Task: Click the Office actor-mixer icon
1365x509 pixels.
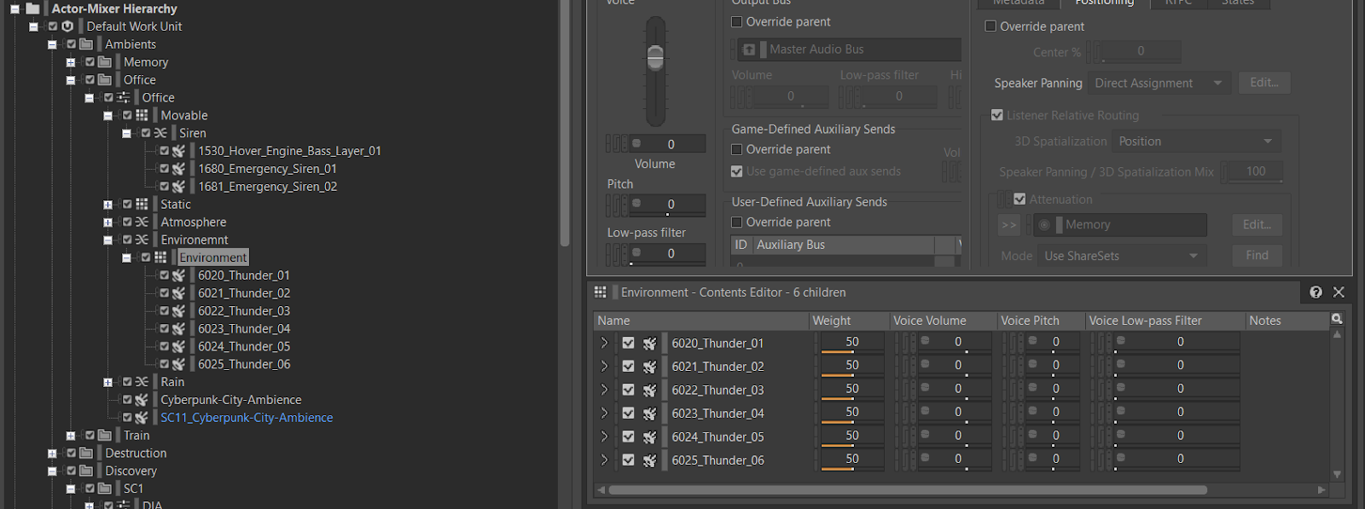Action: pyautogui.click(x=123, y=97)
